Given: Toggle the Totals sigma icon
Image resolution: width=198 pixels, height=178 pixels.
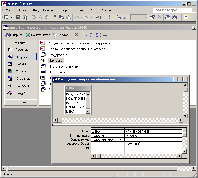Looking at the screenshot, I should pos(125,17).
